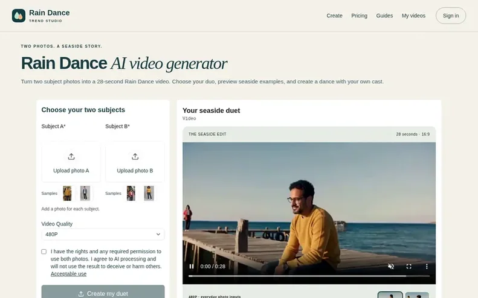Click the 0:00 / 0:28 time display
Image resolution: width=478 pixels, height=298 pixels.
(213, 267)
